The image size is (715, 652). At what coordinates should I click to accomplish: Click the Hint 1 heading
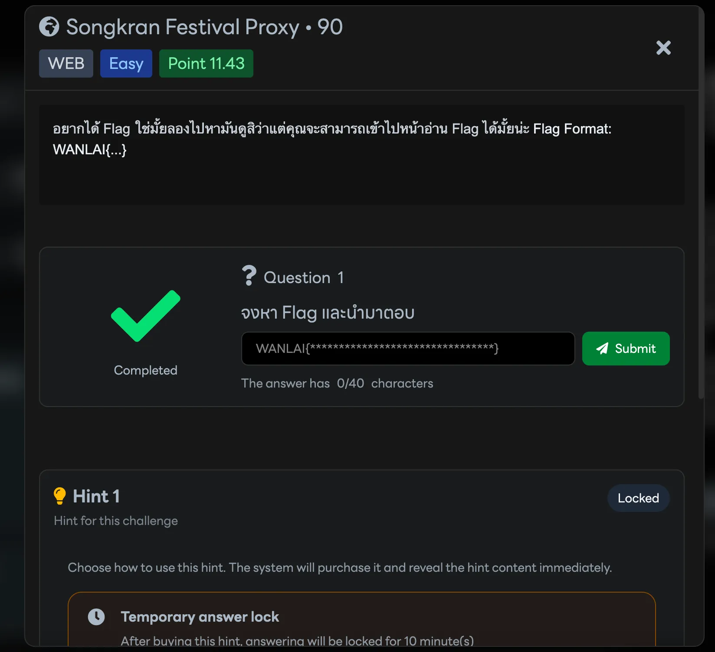[x=96, y=496]
